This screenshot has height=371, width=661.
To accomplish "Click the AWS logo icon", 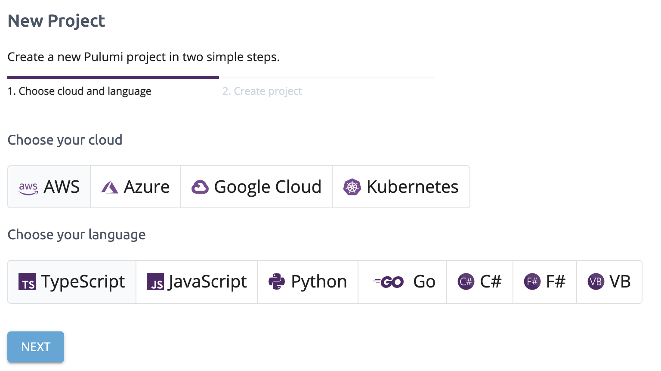I will [28, 188].
